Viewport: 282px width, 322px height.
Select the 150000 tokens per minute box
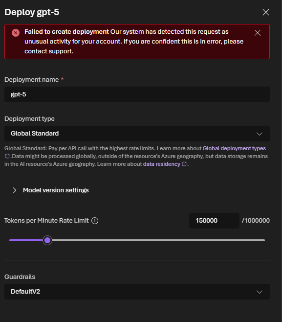[x=214, y=221]
